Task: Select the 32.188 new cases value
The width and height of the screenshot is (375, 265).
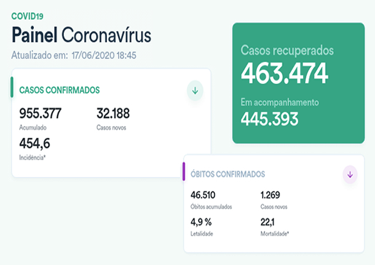Action: tap(113, 113)
